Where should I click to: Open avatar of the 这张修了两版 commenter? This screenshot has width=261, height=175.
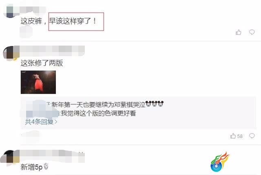point(11,52)
